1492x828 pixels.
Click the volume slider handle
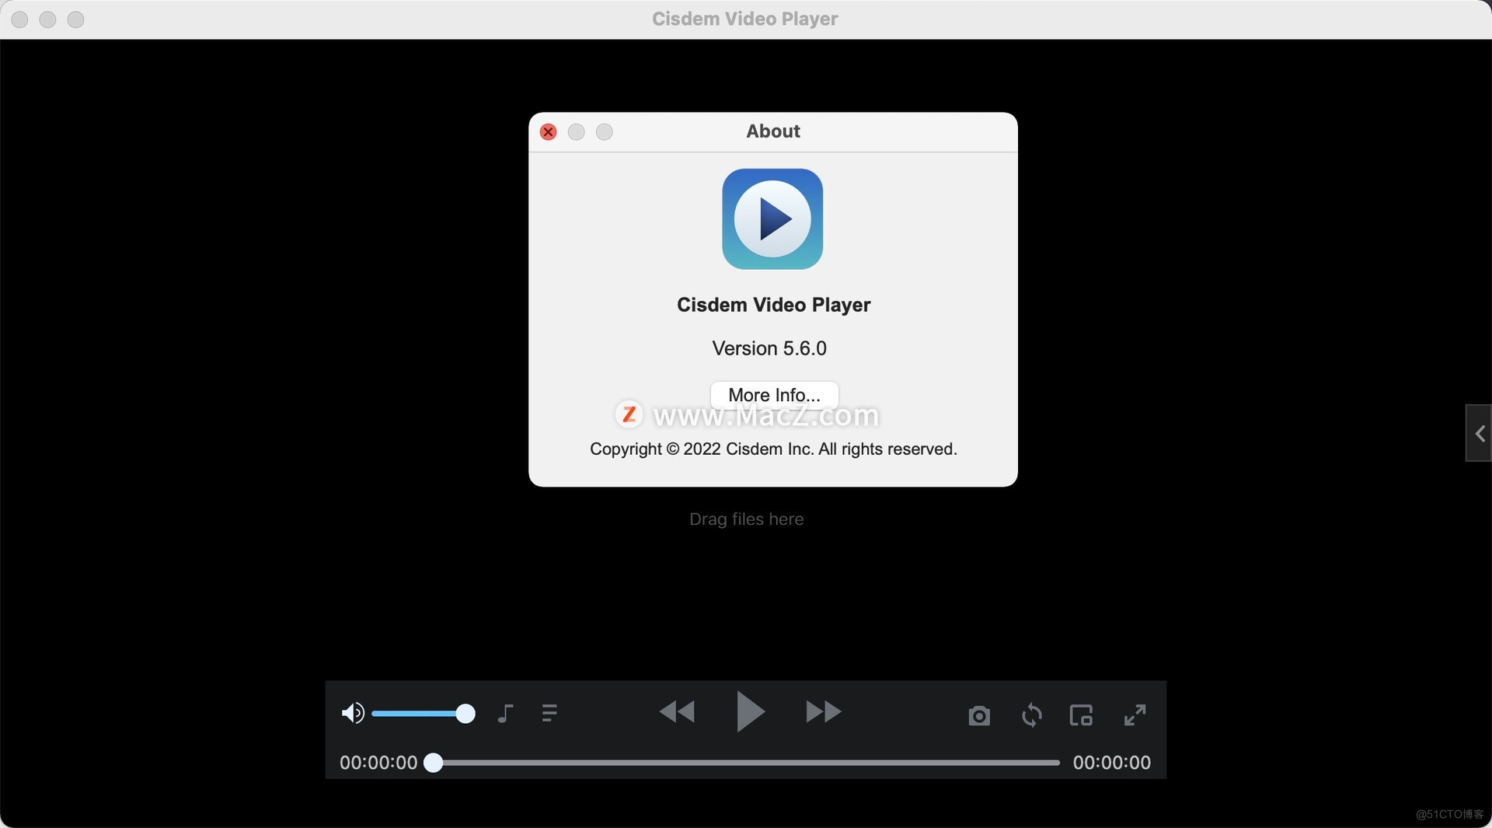(x=465, y=714)
